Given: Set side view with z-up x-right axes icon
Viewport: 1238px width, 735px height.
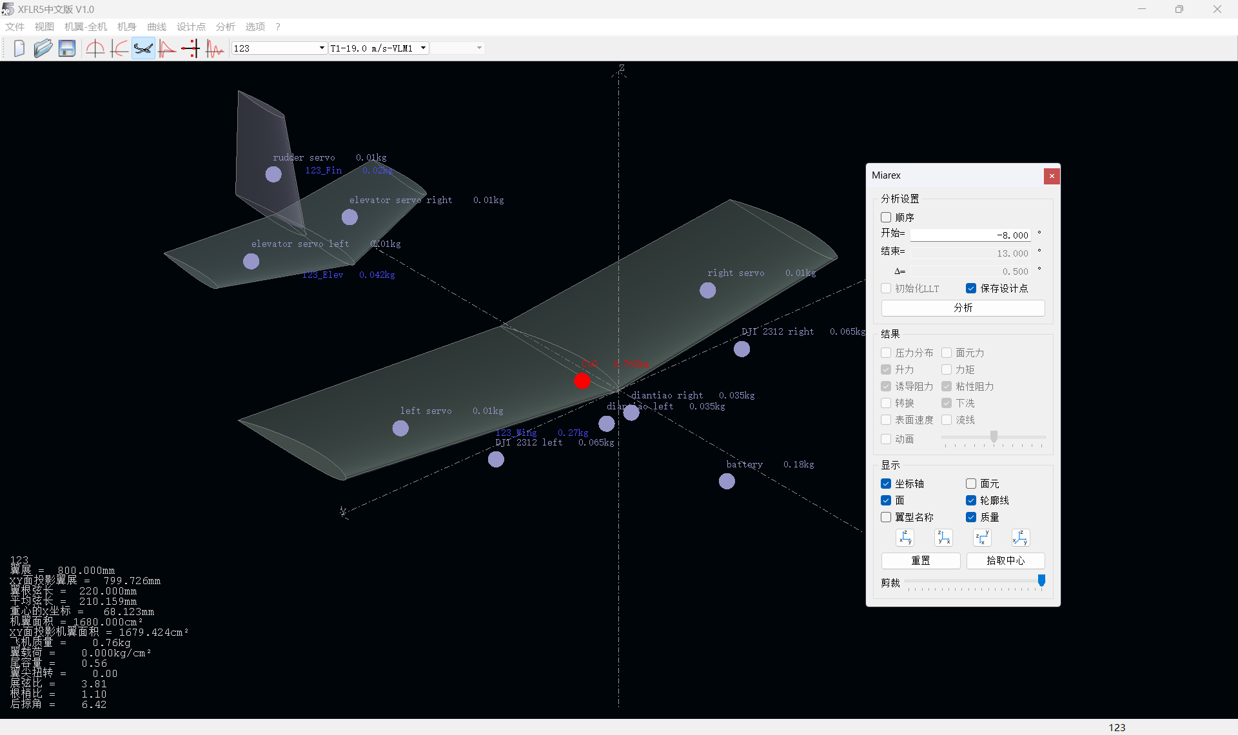Looking at the screenshot, I should click(x=943, y=538).
